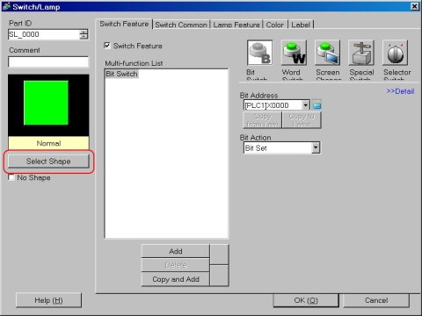Click the green square shape preview
The height and width of the screenshot is (316, 422).
click(46, 103)
